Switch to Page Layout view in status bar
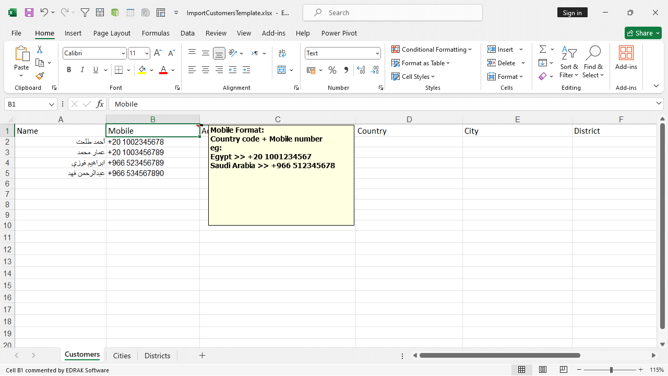 (543, 370)
